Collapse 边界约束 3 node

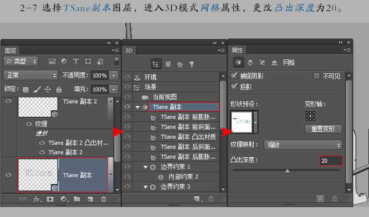145,187
